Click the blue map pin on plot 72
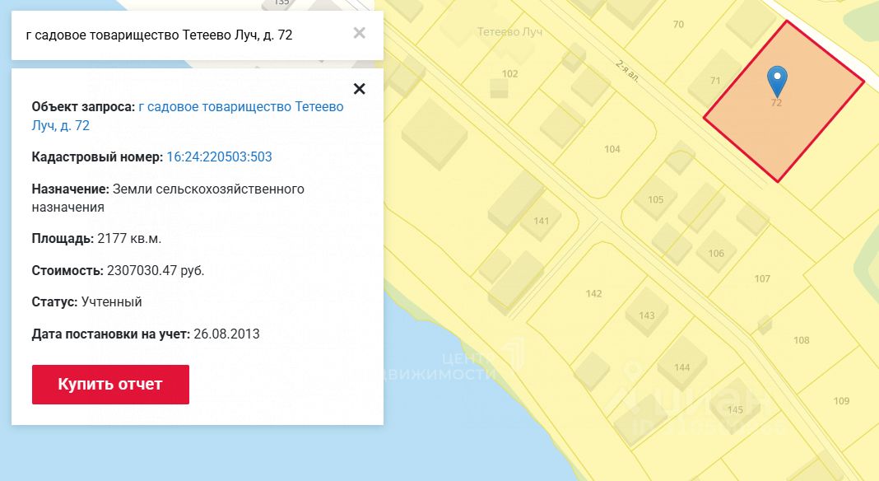Viewport: 879px width, 481px height. 777,82
